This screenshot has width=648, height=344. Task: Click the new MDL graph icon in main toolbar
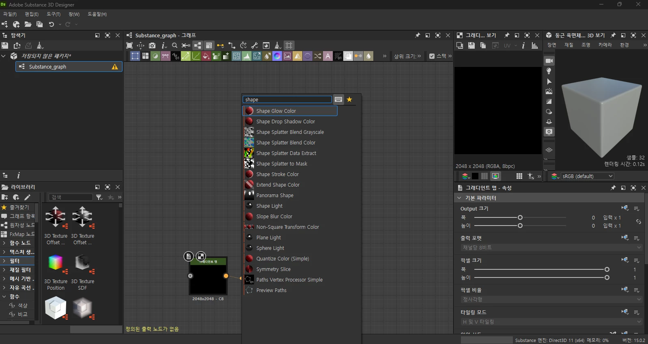pos(16,24)
